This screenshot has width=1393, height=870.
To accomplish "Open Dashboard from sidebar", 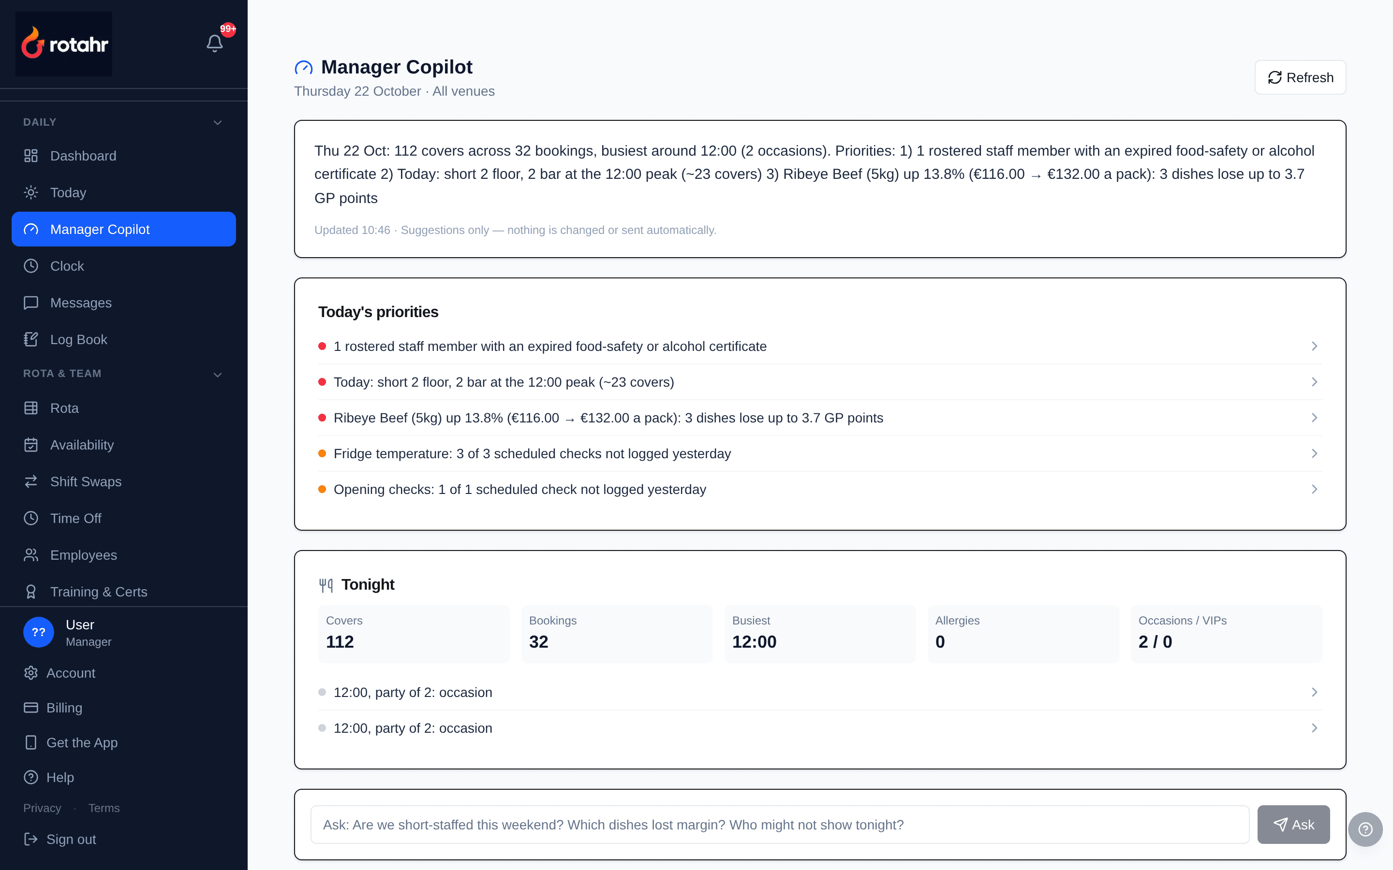I will tap(124, 156).
